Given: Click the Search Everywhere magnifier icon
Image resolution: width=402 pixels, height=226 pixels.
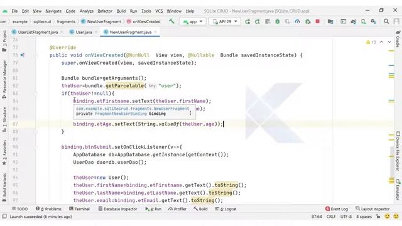Looking at the screenshot, I should (x=386, y=21).
